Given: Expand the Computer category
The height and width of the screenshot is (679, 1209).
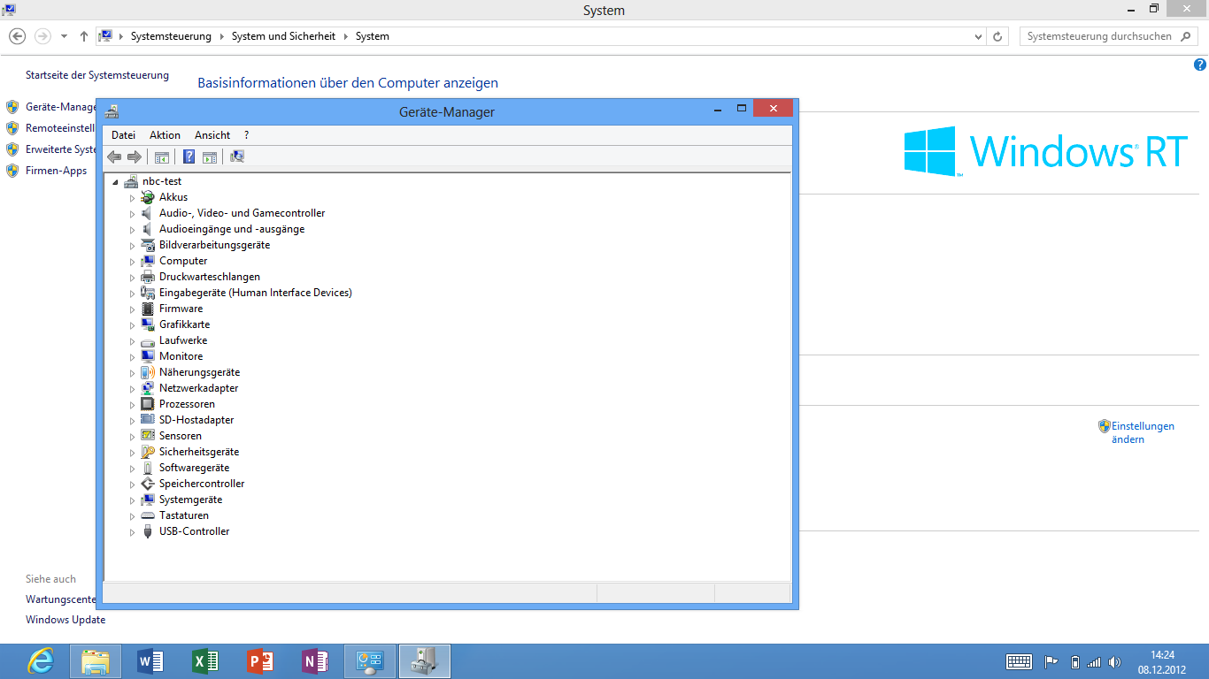Looking at the screenshot, I should pos(133,262).
